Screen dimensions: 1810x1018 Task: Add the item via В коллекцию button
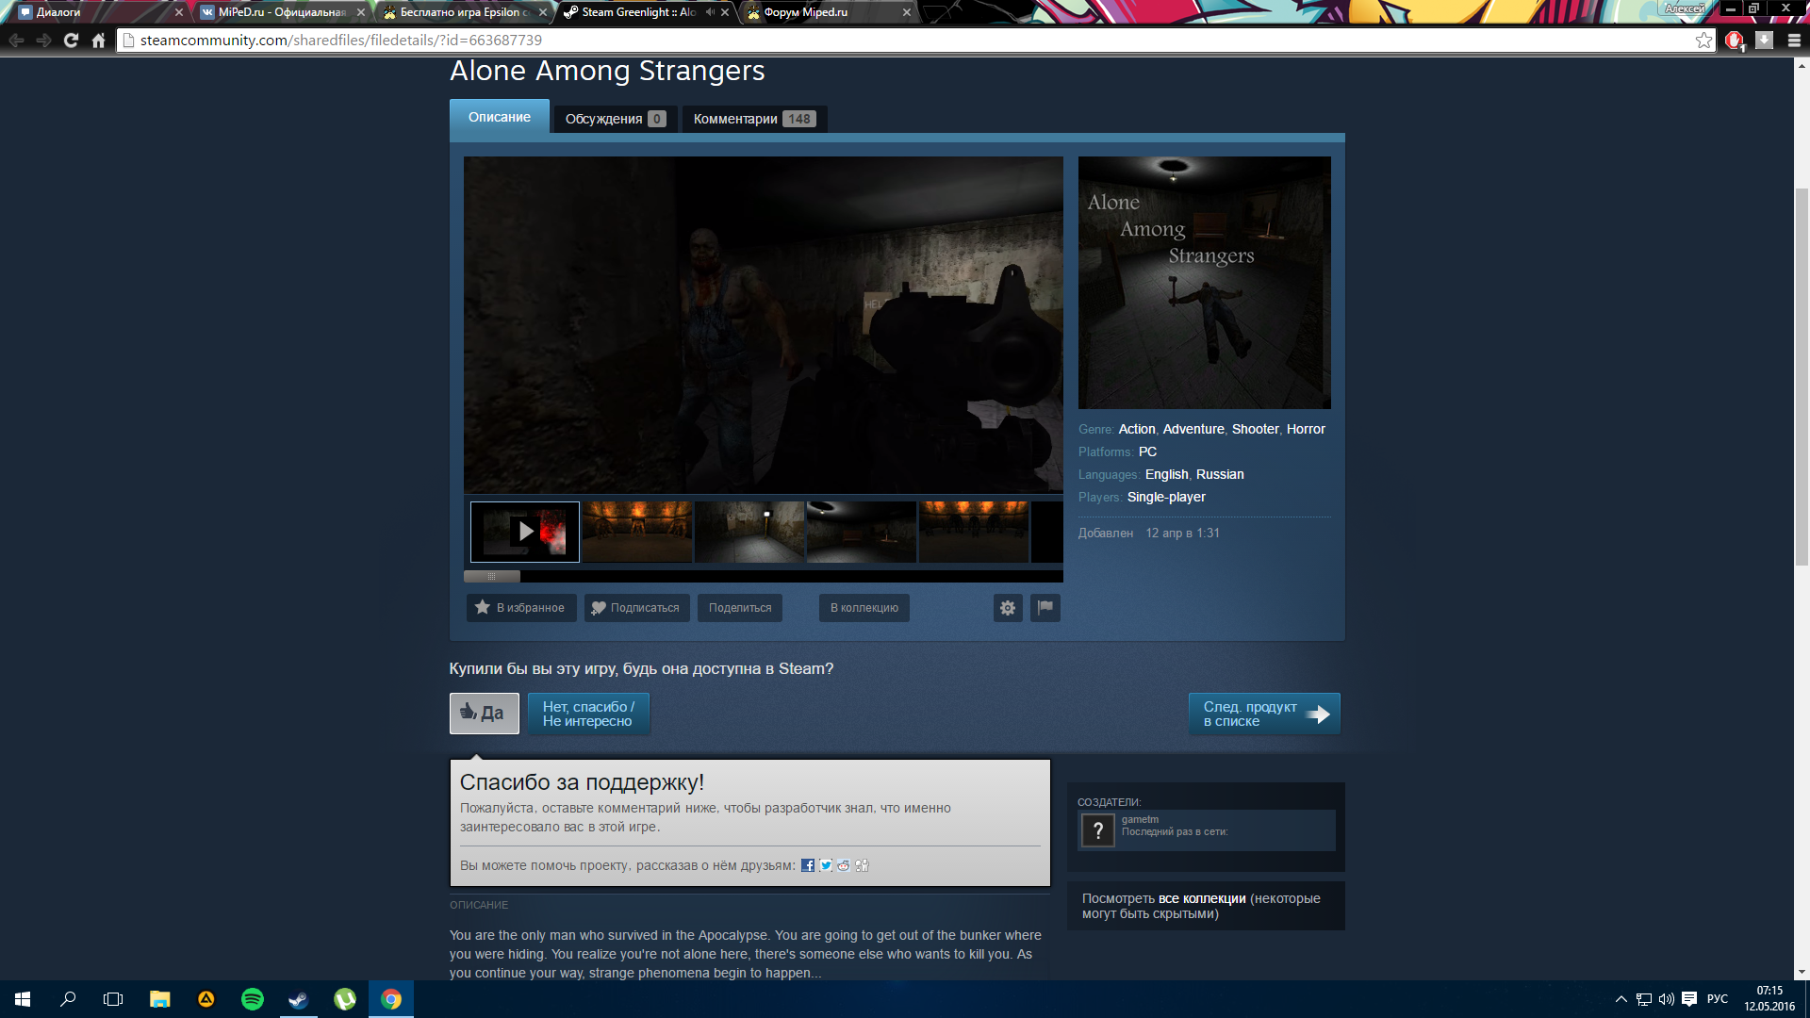click(x=864, y=608)
